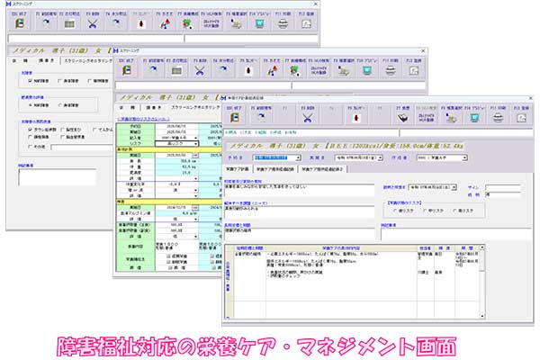Click F11 printer icon in front care-plan window

click(499, 118)
